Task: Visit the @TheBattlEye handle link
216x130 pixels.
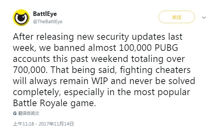Action: [x=48, y=21]
